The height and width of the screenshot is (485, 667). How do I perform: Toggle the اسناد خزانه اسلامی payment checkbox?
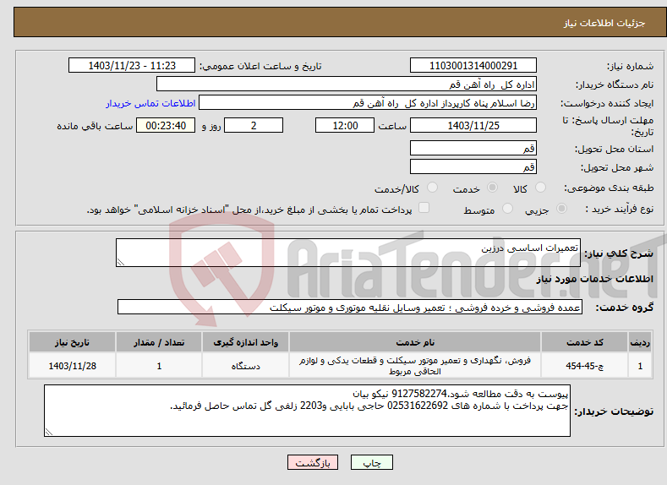424,207
